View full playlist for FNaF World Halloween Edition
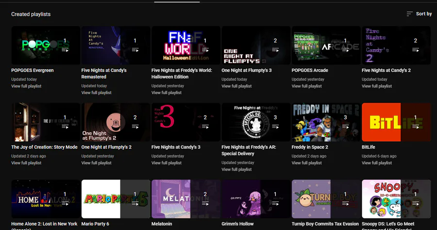This screenshot has width=437, height=230. [x=167, y=93]
